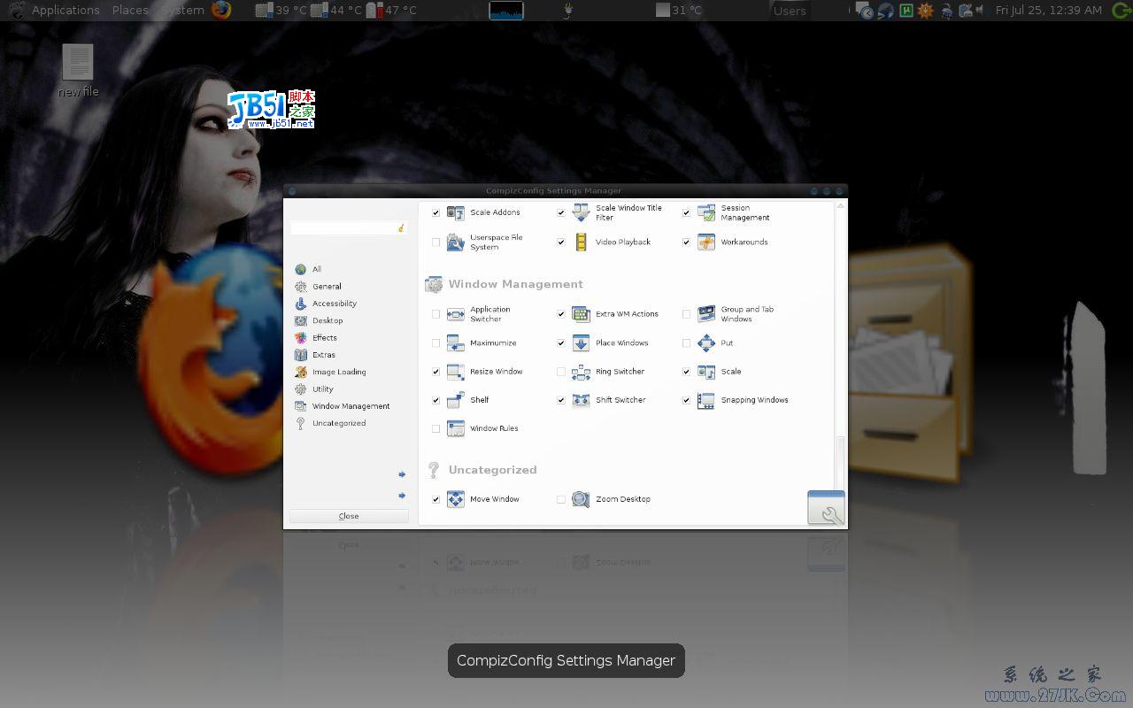Open the Scale Window Title Filter plugin icon

tap(581, 212)
